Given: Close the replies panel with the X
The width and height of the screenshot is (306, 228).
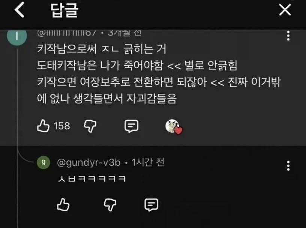Looking at the screenshot, I should coord(285,10).
